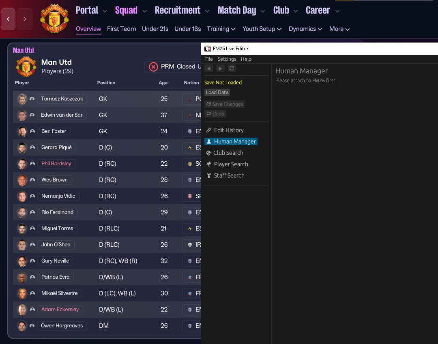Click the player icon beside Ben Foster
The width and height of the screenshot is (438, 344).
pos(32,131)
